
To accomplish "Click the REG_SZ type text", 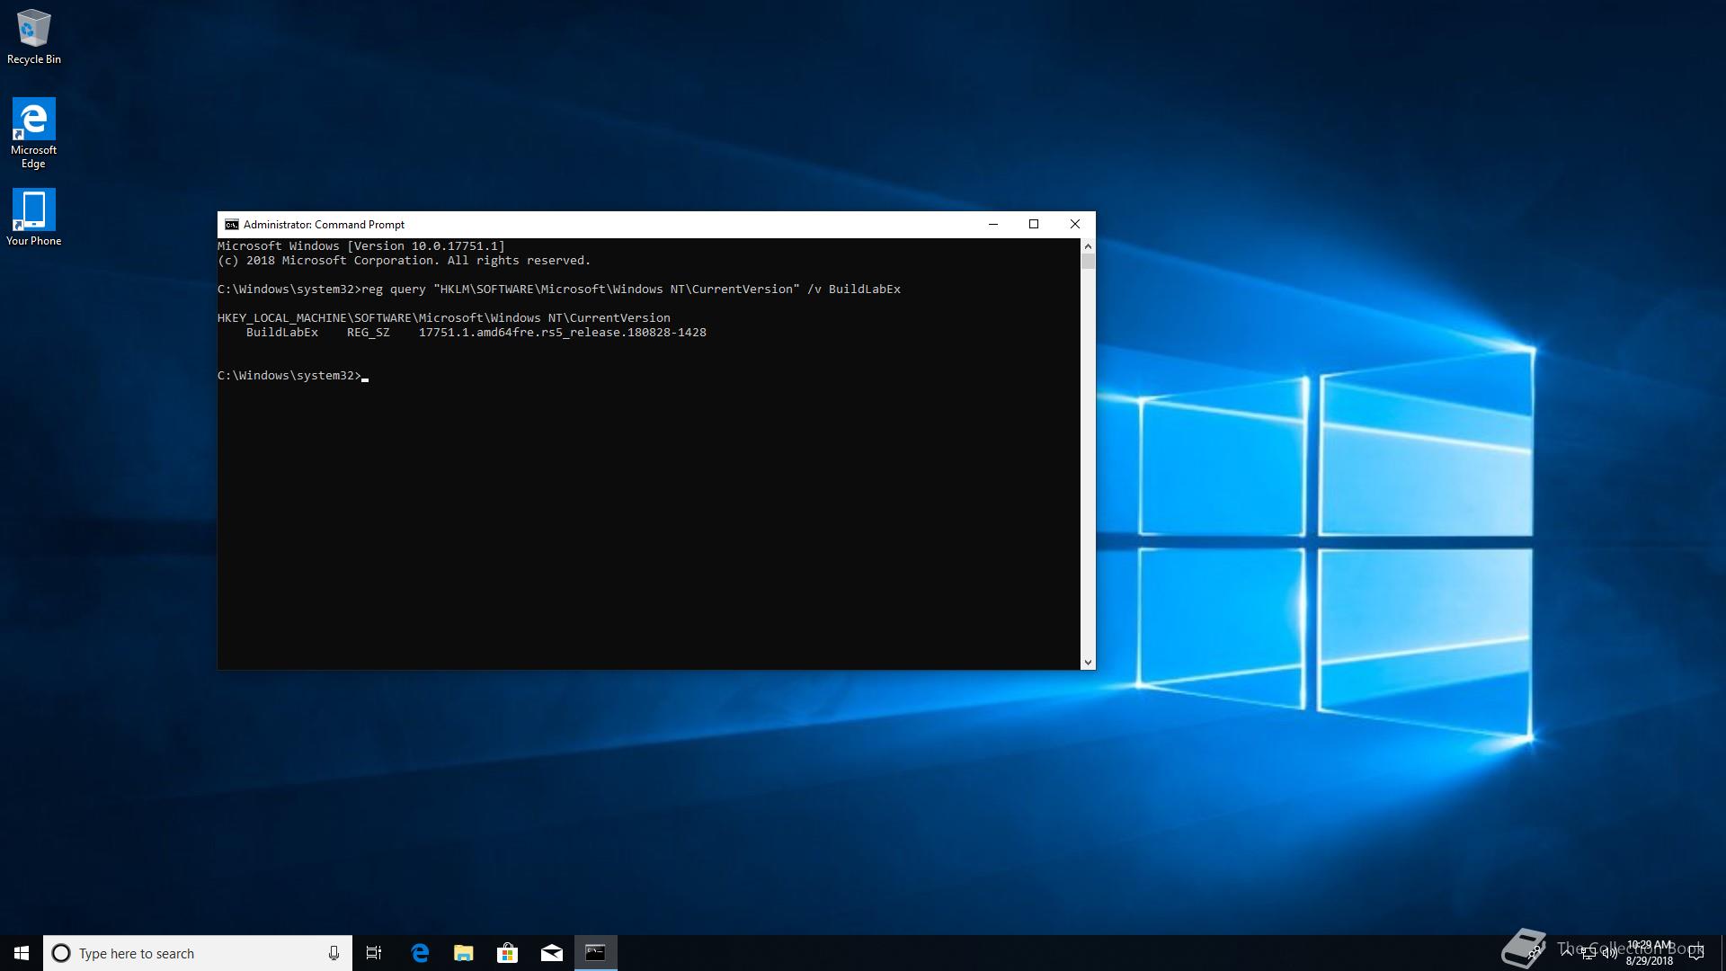I will point(369,333).
